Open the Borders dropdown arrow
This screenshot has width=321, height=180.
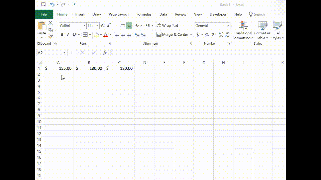pos(90,34)
